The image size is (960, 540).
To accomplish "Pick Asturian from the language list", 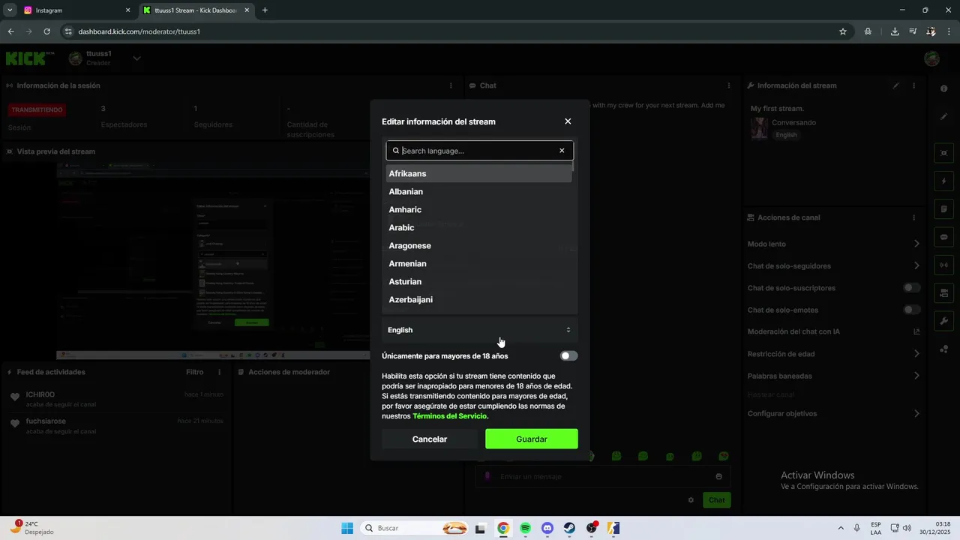I will tap(478, 281).
